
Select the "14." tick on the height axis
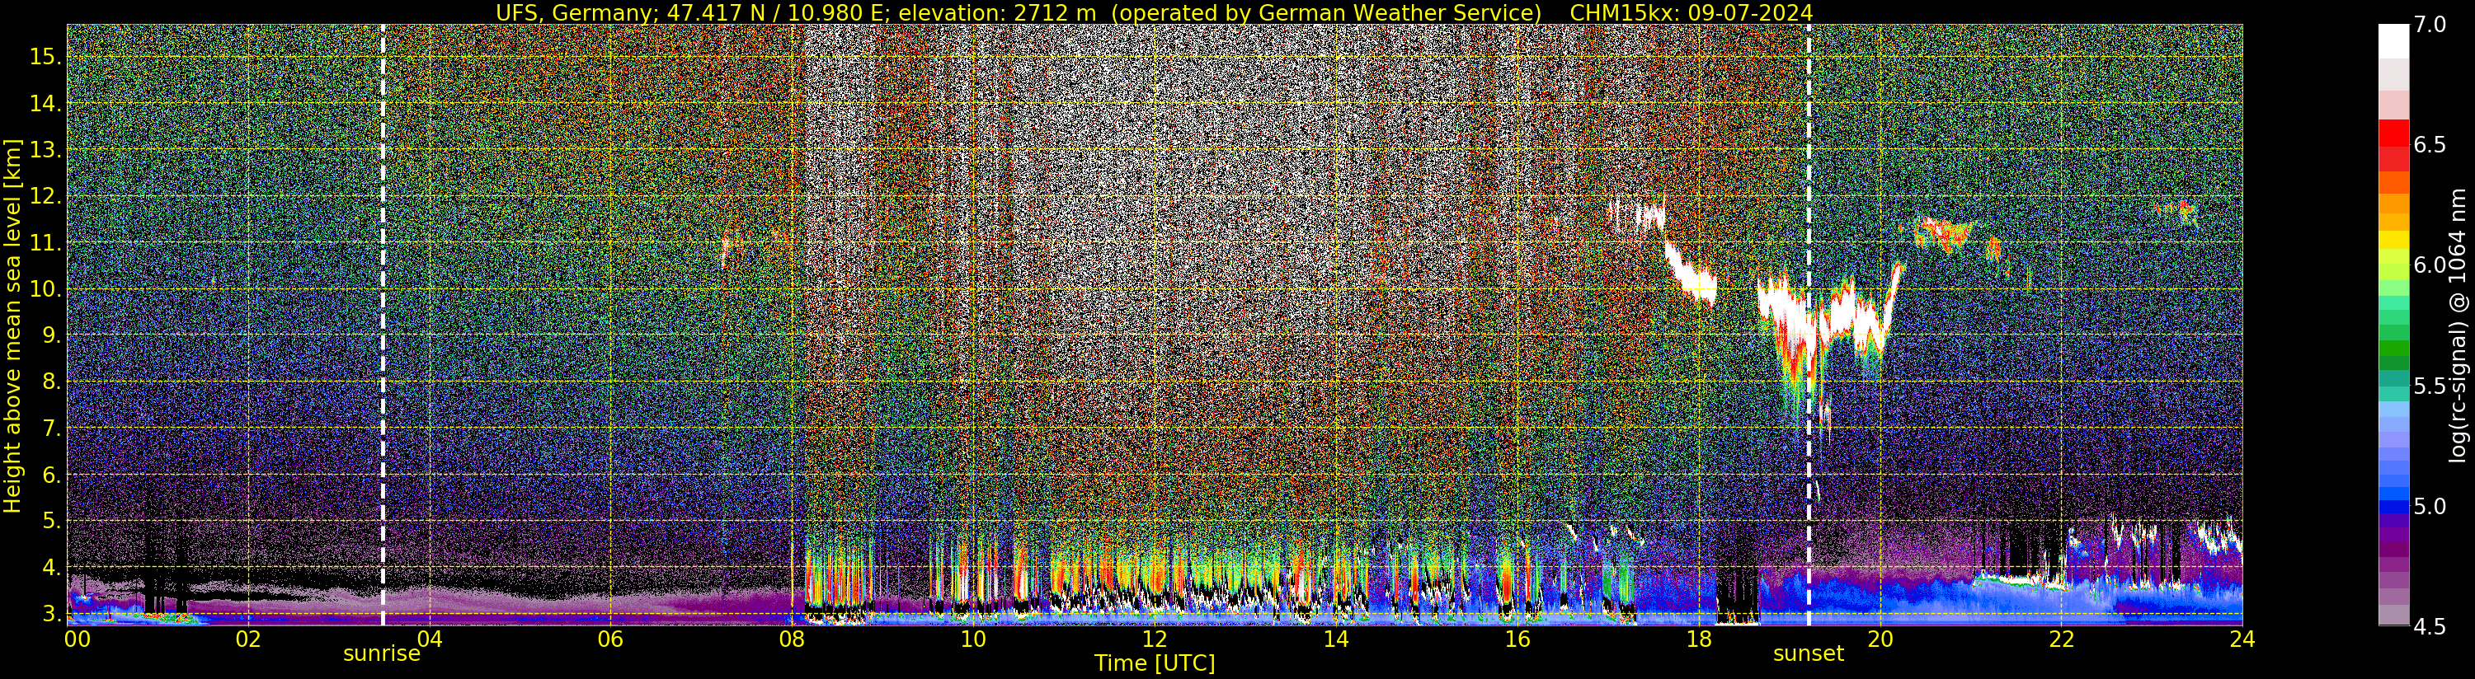[46, 103]
